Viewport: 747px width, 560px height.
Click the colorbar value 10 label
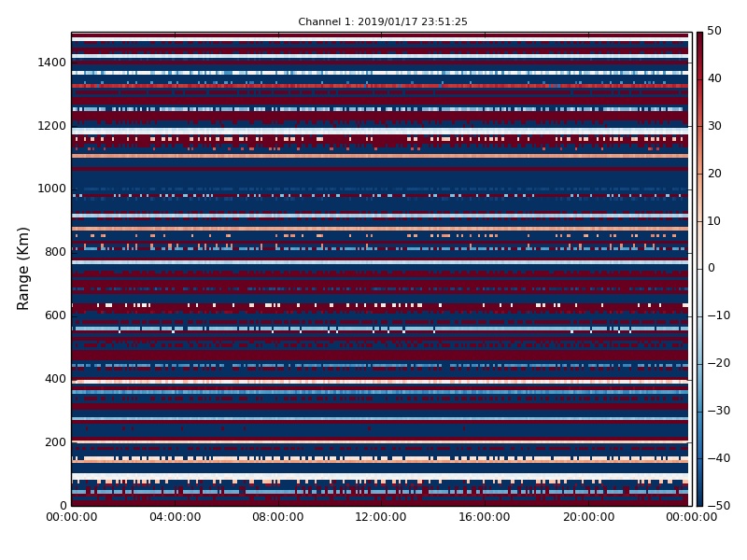(x=714, y=221)
